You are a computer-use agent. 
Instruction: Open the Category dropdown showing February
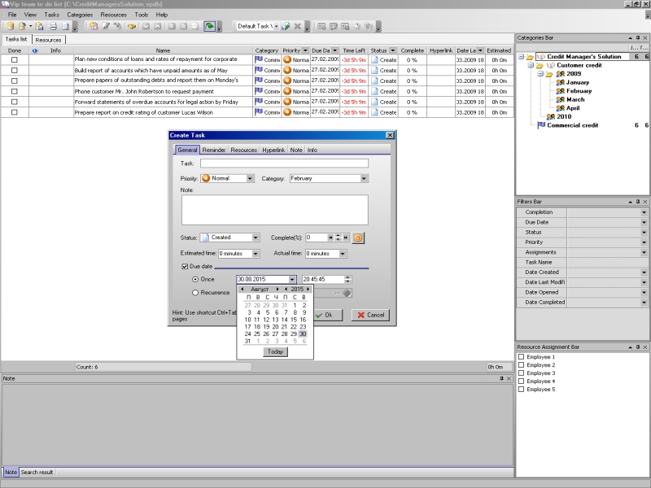pos(364,178)
